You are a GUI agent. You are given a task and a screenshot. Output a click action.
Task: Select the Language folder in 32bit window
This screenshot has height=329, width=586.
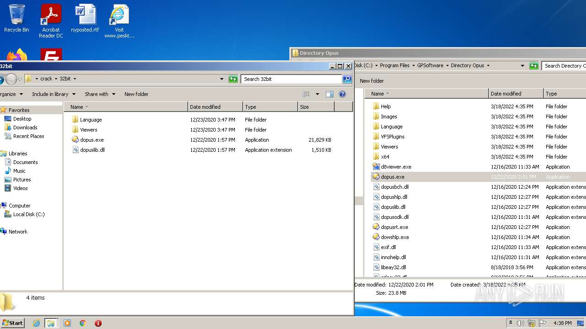91,120
